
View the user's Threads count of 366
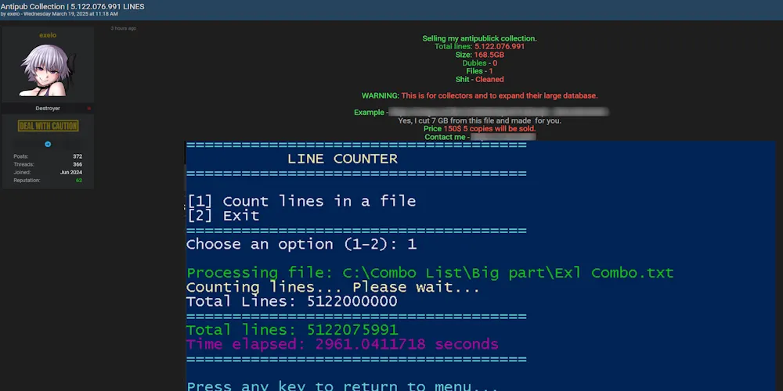(77, 164)
